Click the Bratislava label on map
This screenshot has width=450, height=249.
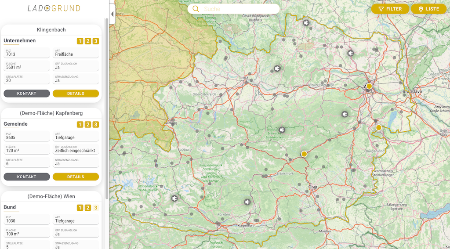click(412, 91)
